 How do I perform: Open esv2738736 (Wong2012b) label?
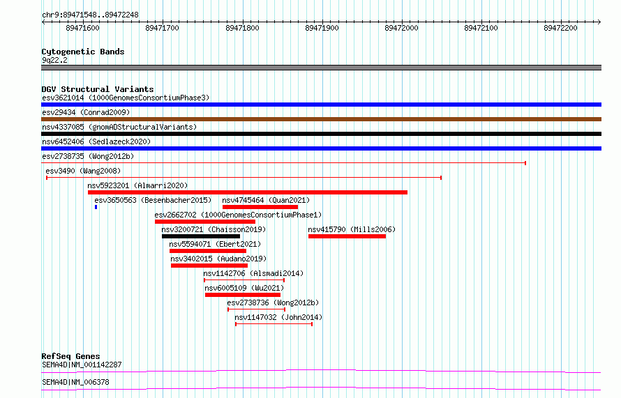pos(273,303)
